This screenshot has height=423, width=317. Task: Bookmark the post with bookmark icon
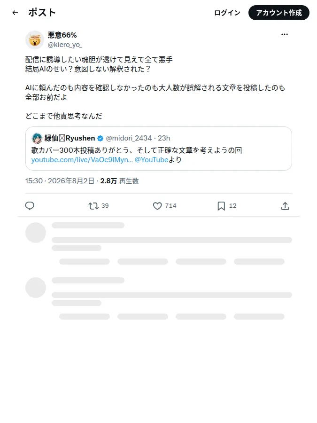point(221,206)
